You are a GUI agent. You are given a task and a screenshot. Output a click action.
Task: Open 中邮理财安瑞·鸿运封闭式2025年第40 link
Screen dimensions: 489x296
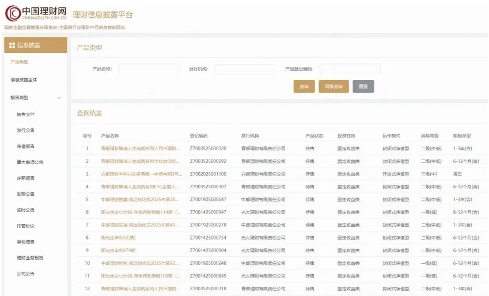[140, 225]
